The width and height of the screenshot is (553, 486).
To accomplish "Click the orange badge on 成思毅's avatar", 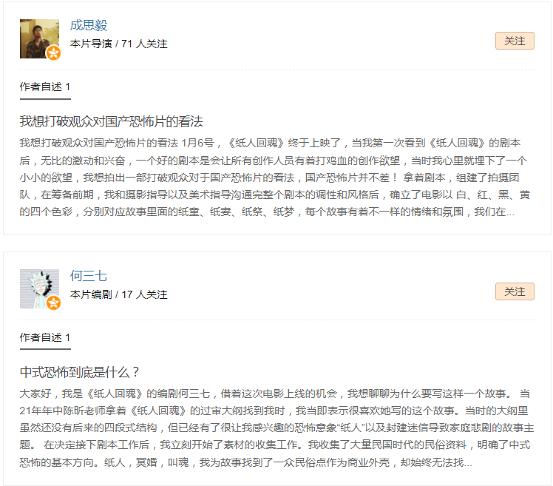I will coord(54,53).
